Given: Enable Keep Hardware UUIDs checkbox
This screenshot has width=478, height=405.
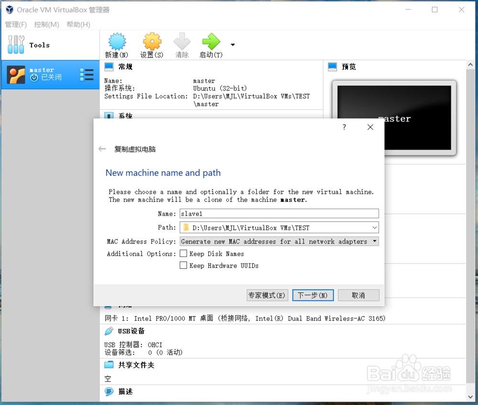Looking at the screenshot, I should 183,265.
